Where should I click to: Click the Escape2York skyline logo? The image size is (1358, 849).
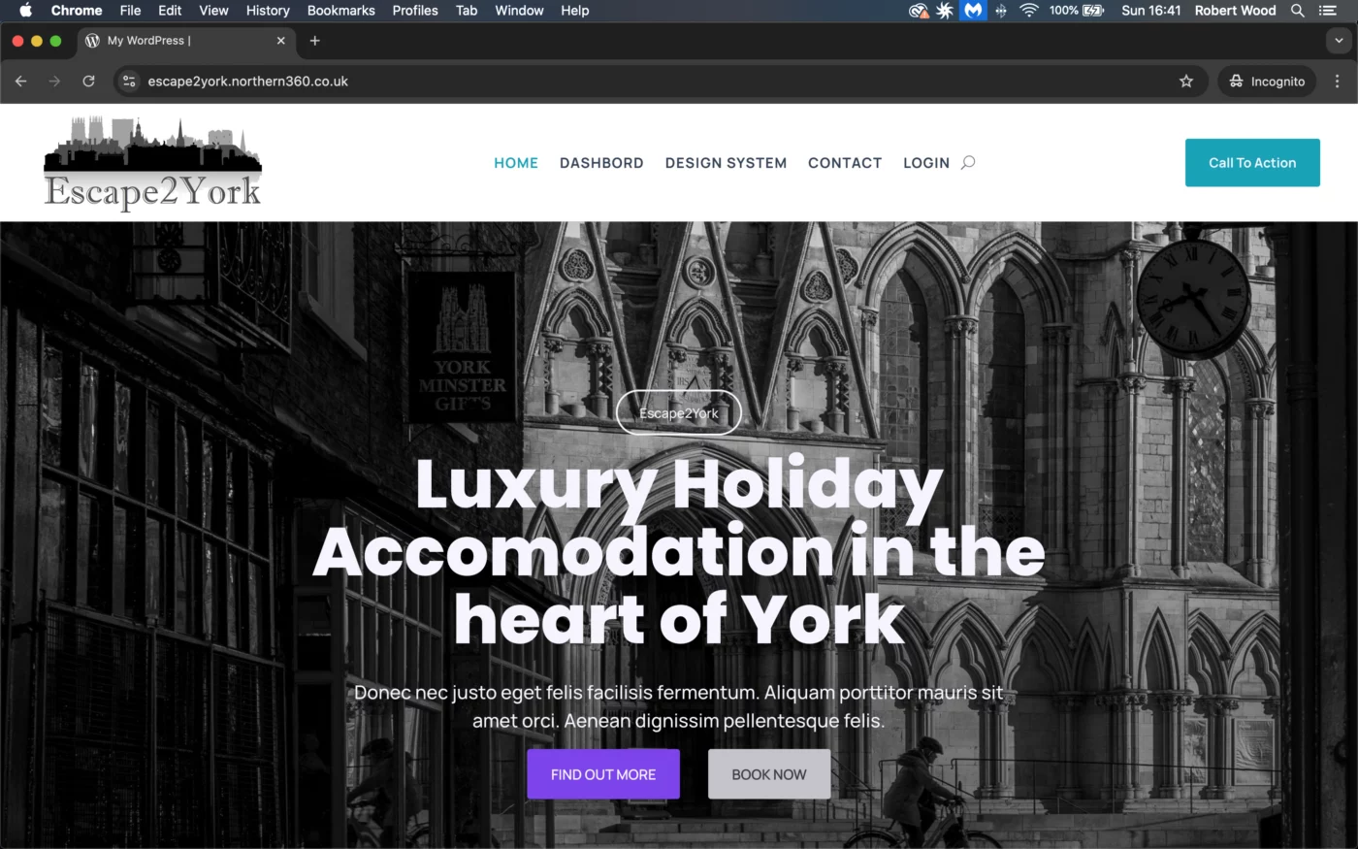(153, 163)
